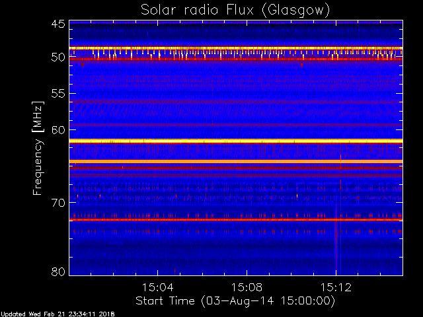The image size is (423, 317).
Task: Click the 60 MHz frequency tick label
Action: (58, 129)
